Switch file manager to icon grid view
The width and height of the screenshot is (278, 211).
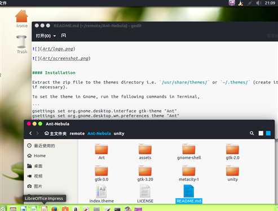tap(268, 133)
